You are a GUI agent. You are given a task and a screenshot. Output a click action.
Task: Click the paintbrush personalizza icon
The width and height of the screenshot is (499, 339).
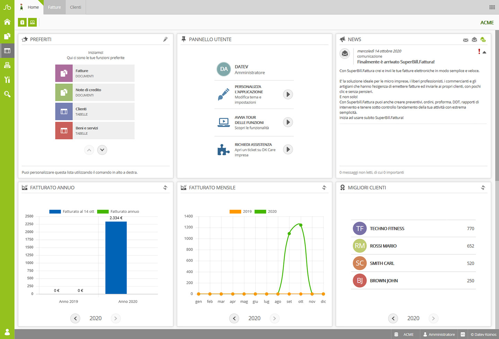click(224, 94)
